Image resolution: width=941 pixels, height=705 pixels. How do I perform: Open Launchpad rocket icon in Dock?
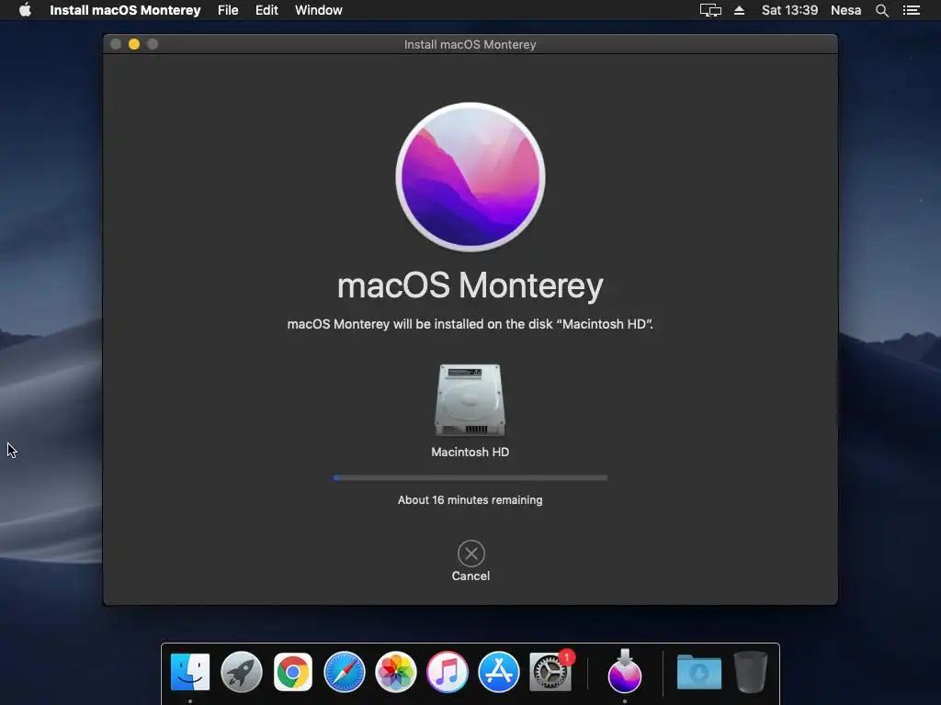tap(242, 672)
